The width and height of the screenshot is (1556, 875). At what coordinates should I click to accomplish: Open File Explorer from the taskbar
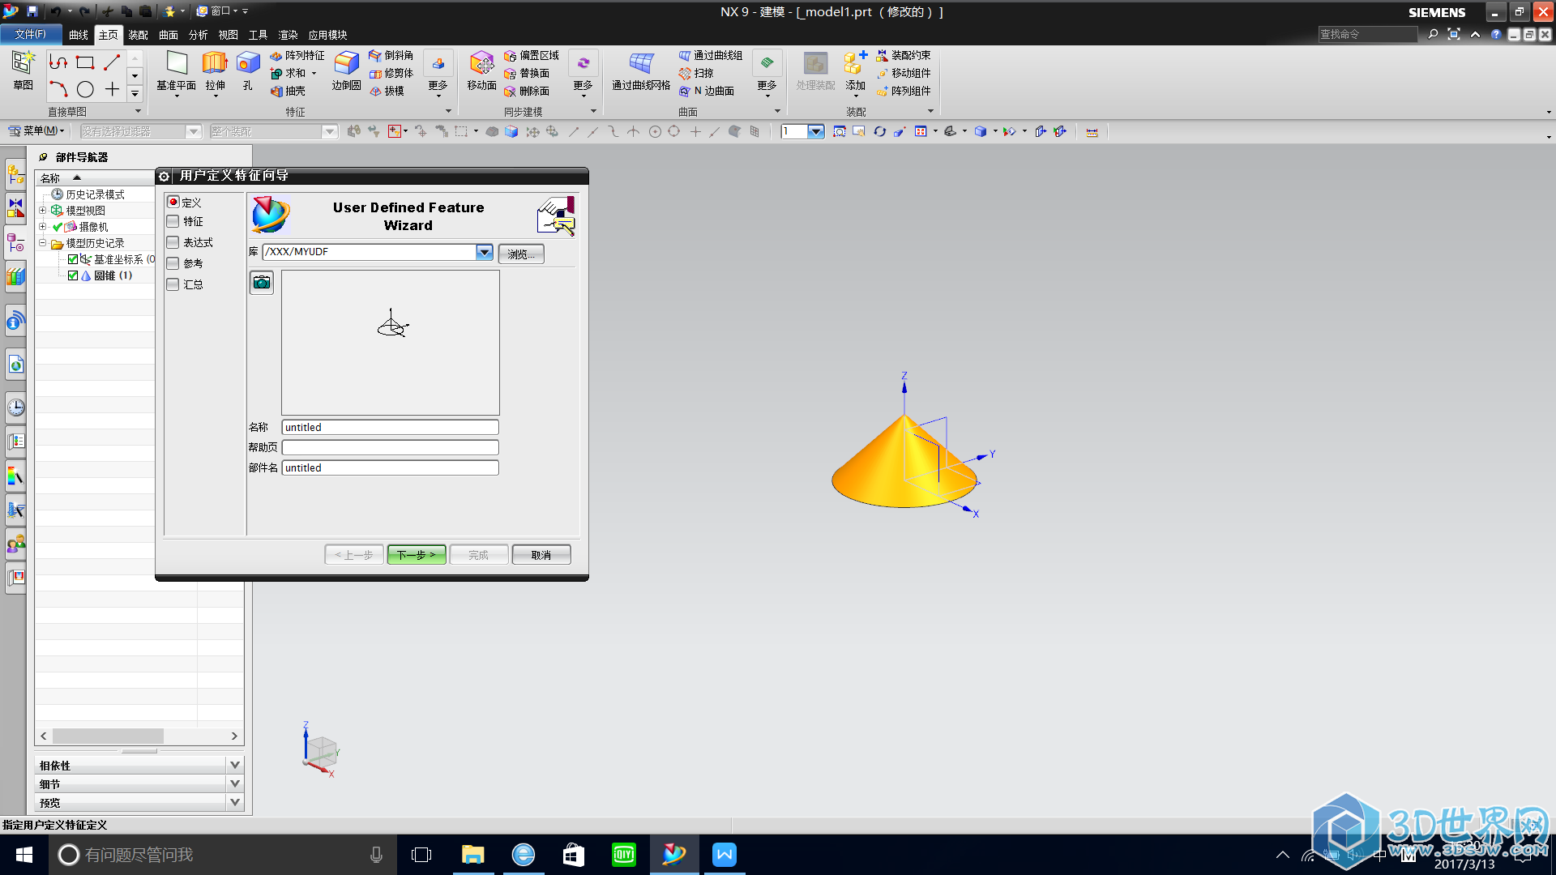(x=472, y=855)
